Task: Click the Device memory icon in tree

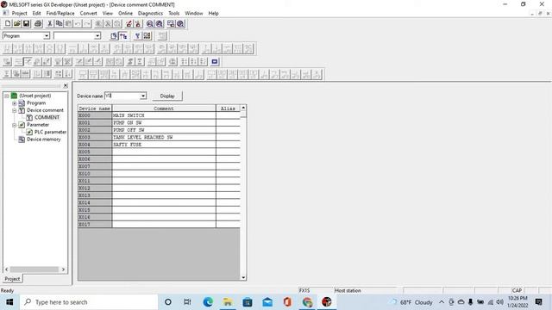Action: point(22,139)
